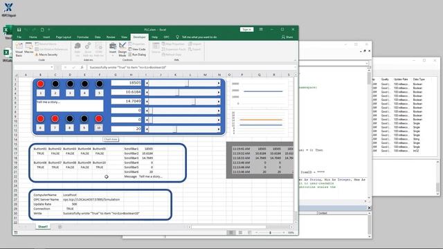Click XML Import

[x=195, y=44]
